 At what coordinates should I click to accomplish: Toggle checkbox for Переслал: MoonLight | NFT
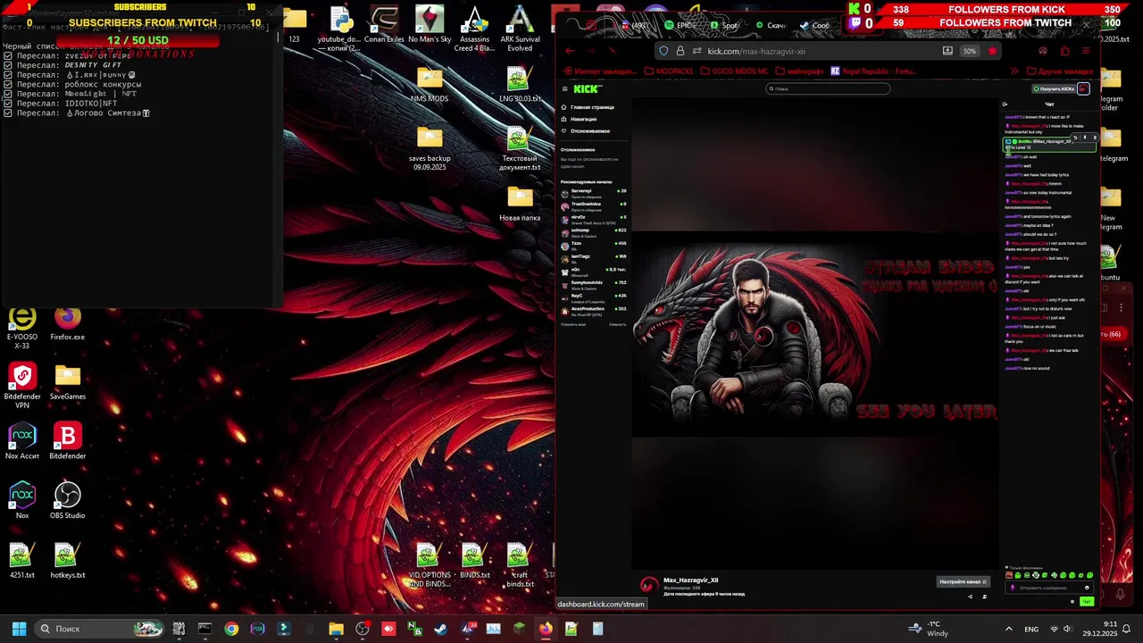coord(8,94)
